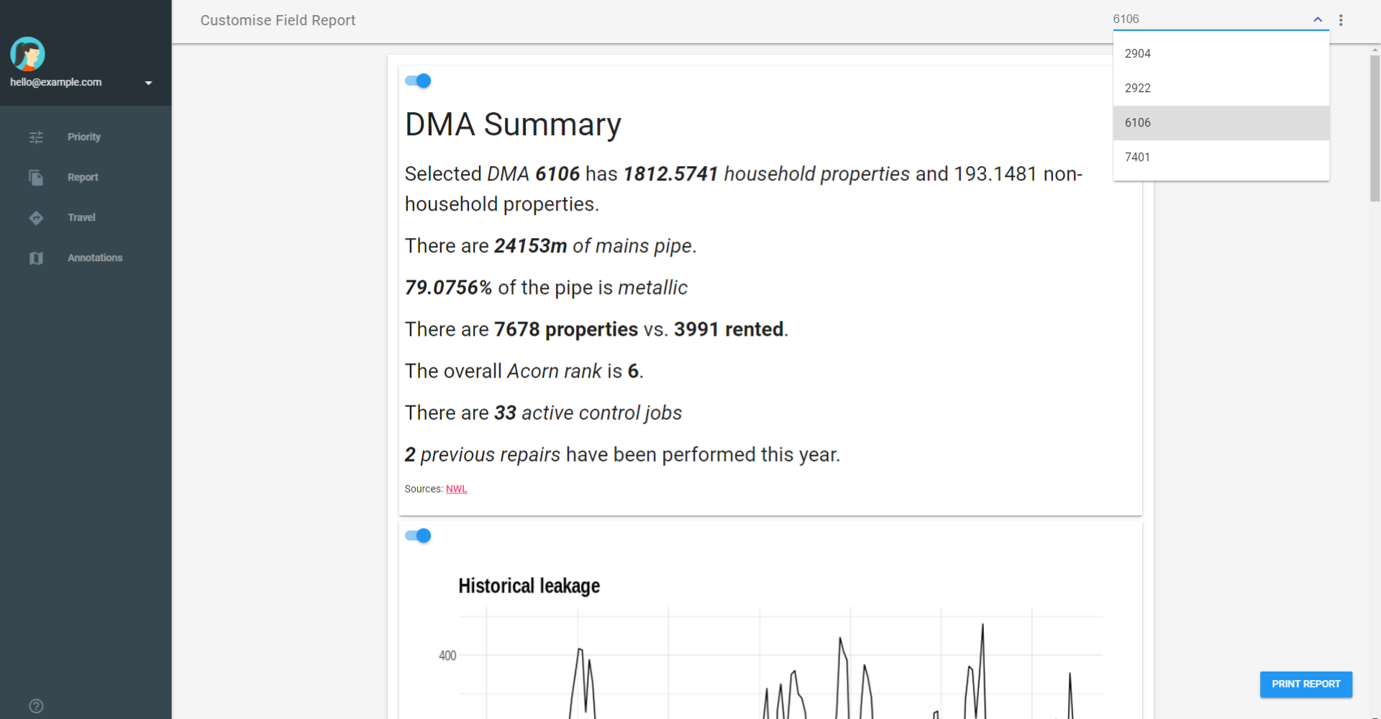
Task: Click the 400 axis label on the chart
Action: [x=447, y=656]
